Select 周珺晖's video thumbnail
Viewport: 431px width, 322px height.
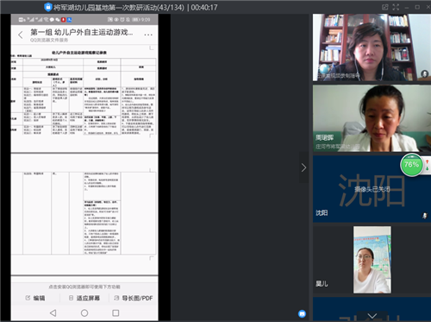click(x=372, y=118)
